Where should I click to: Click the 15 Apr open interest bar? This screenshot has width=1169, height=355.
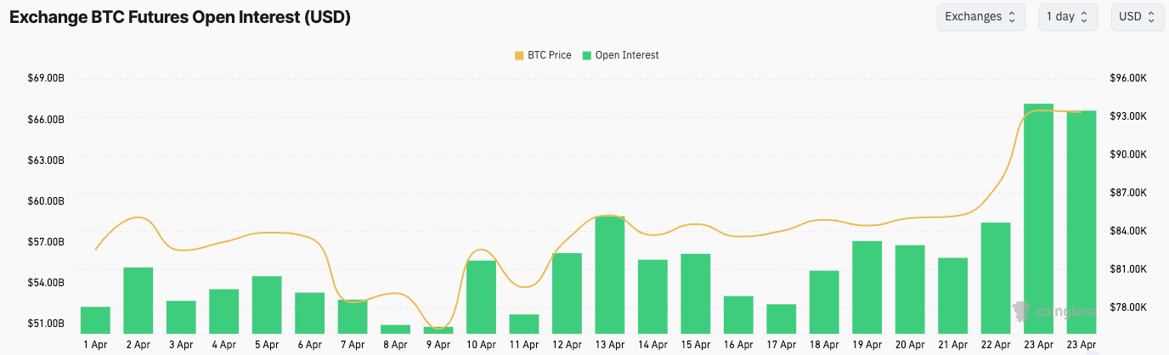695,294
